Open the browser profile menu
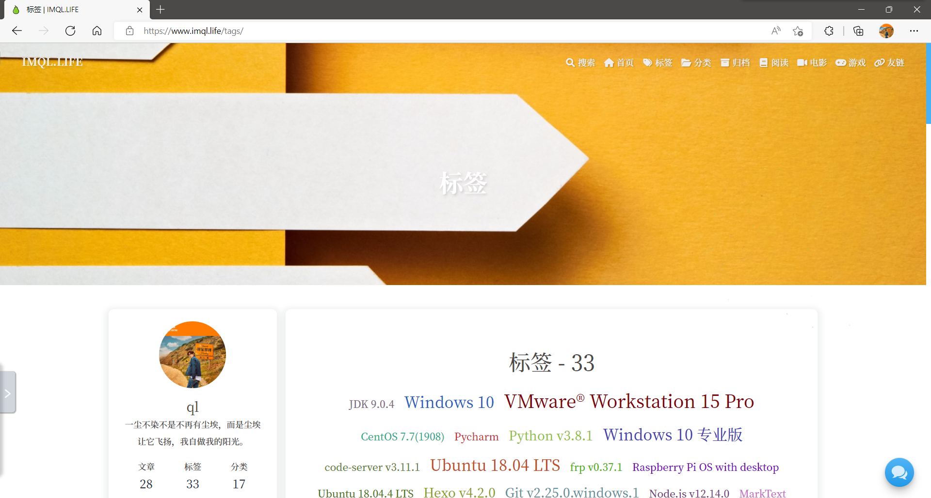Viewport: 931px width, 498px height. 886,30
